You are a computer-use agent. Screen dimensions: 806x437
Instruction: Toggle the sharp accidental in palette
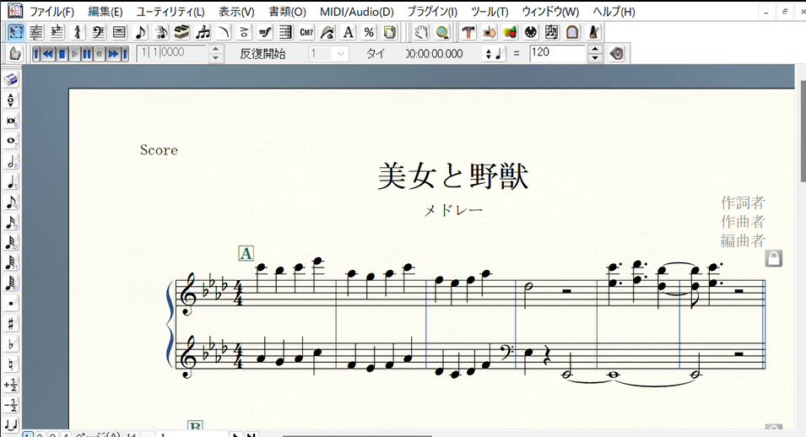11,323
